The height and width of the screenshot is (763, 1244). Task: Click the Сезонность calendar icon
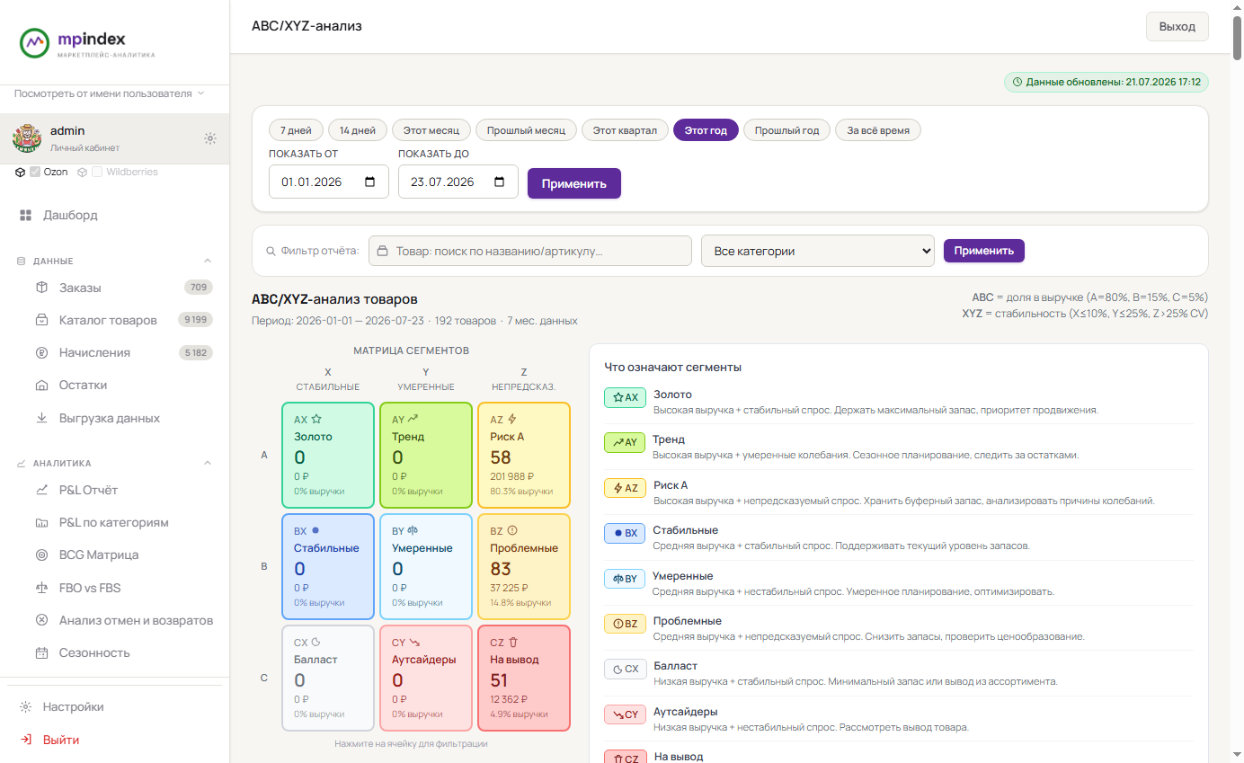point(41,652)
